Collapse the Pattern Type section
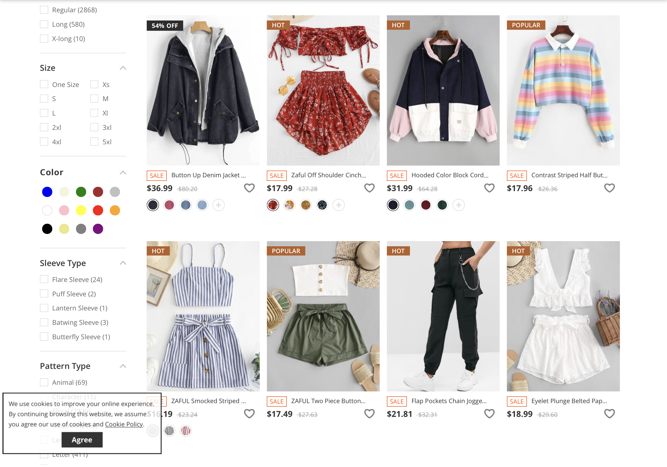Screen dimensions: 667x467 coord(123,366)
